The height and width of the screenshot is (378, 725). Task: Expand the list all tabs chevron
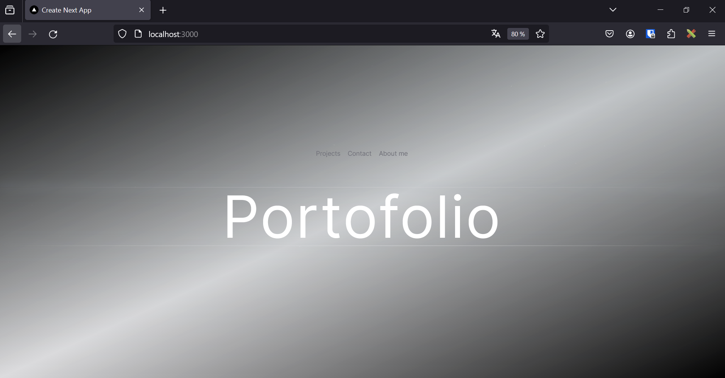point(613,10)
